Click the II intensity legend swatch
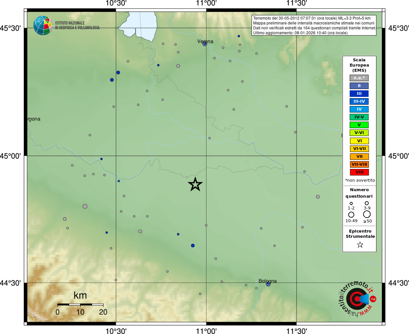Image resolution: width=409 pixels, height=334 pixels. click(x=359, y=86)
